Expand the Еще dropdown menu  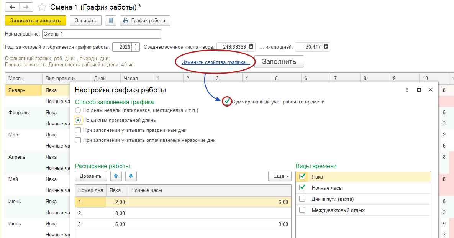[x=280, y=176]
